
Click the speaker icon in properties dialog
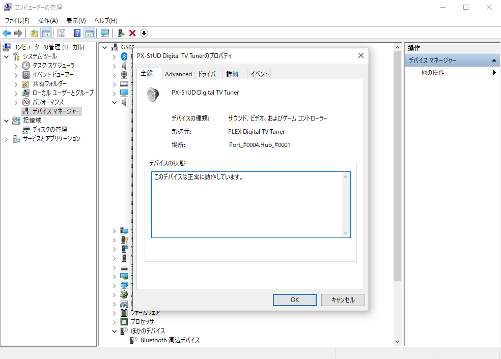153,95
